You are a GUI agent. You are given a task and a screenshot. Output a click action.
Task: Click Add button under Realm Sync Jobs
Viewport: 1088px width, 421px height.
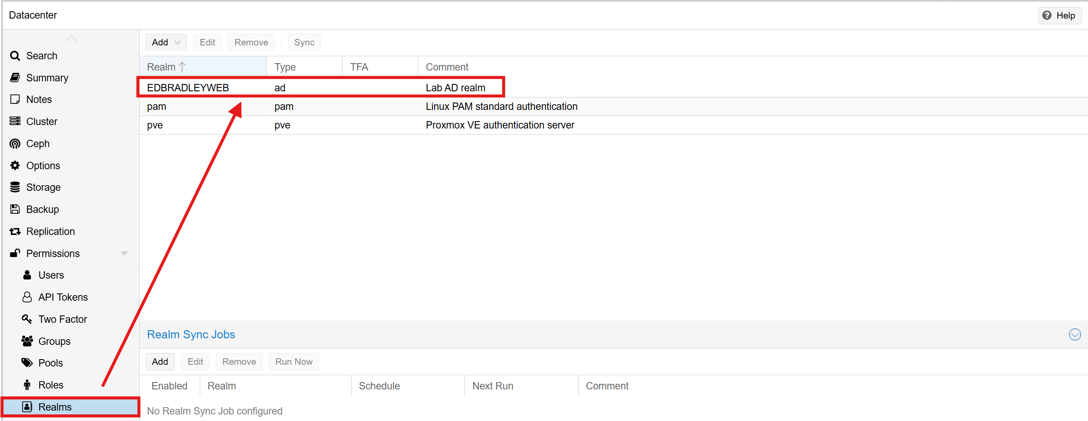point(160,362)
